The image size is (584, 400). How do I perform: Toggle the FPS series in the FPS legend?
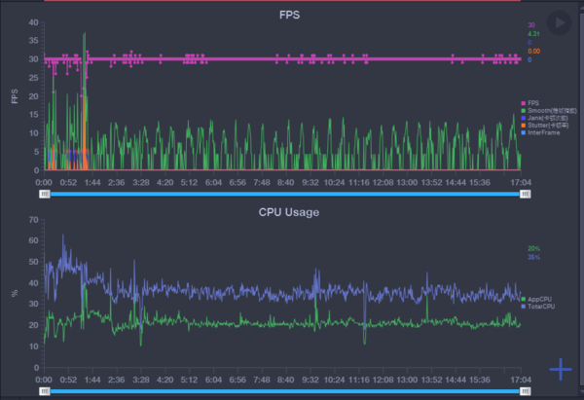530,103
